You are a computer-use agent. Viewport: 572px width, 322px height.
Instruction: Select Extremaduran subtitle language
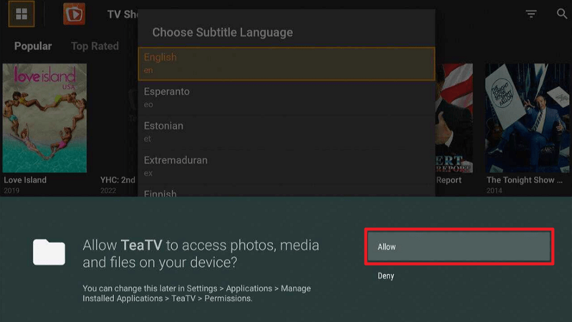click(x=287, y=166)
